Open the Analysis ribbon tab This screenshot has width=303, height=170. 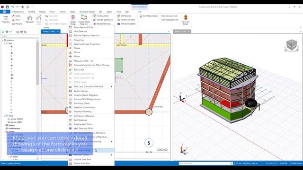click(62, 12)
